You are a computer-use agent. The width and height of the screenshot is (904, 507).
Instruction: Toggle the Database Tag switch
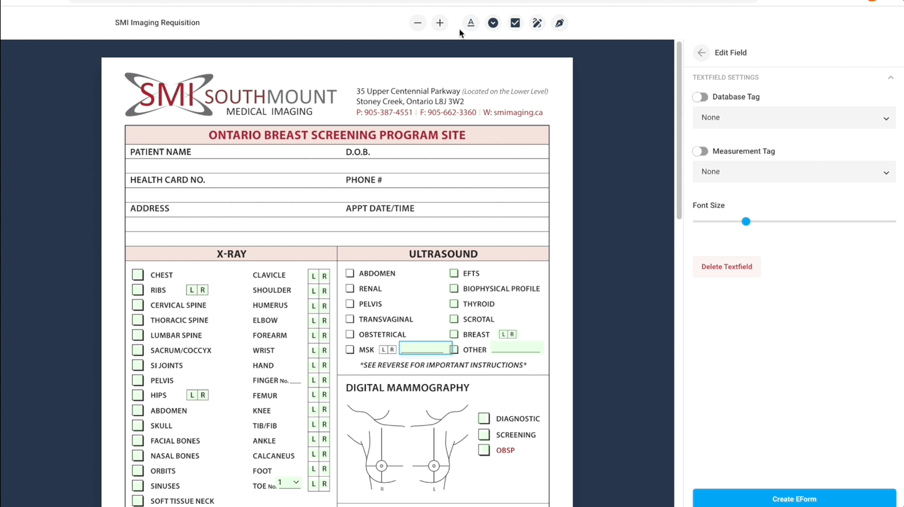[700, 97]
